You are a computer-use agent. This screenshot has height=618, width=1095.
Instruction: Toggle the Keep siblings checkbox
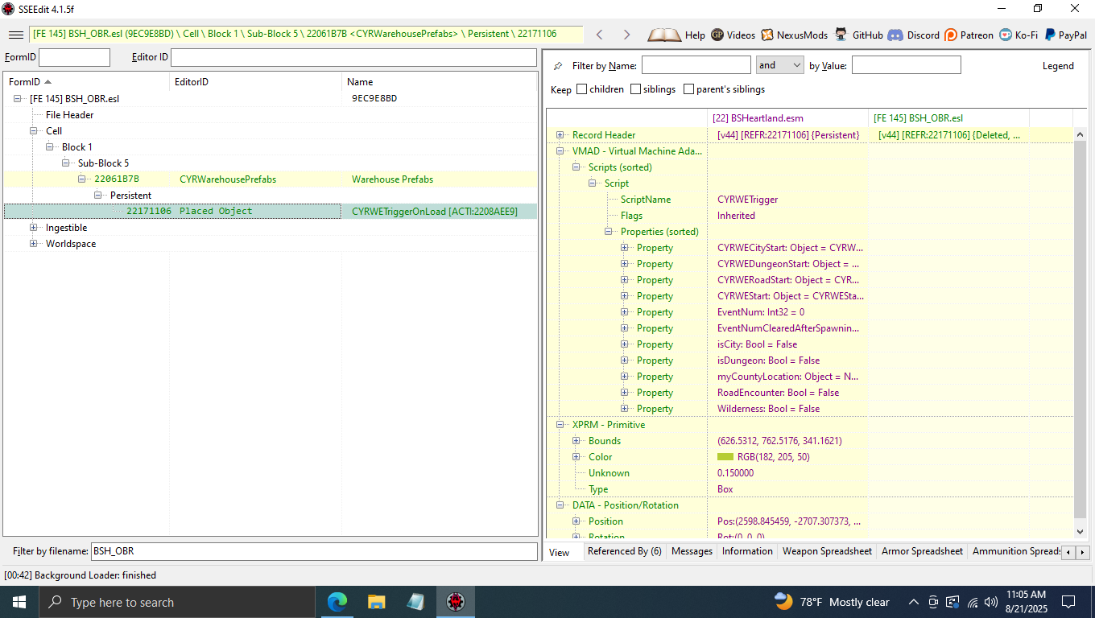[x=636, y=89]
